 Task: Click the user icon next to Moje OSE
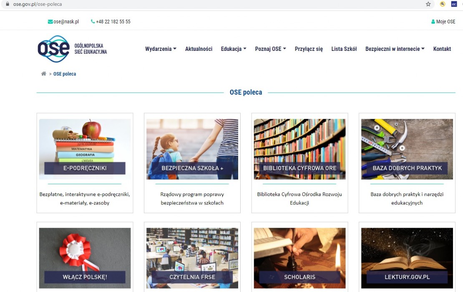coord(433,22)
